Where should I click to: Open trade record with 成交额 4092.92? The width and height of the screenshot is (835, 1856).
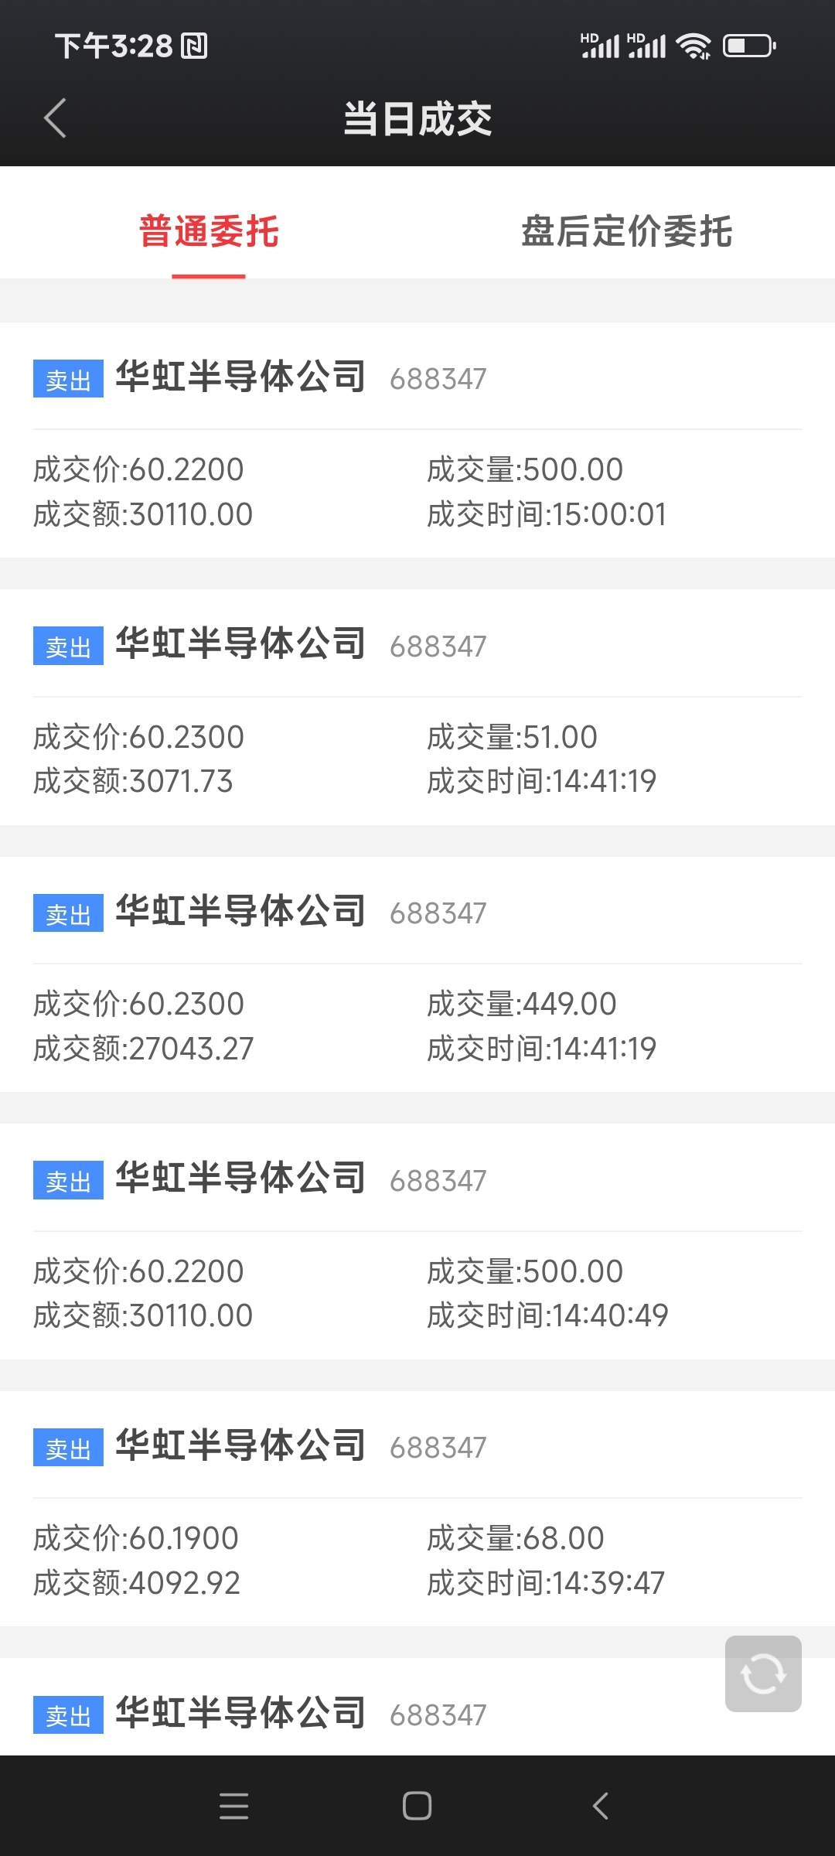(417, 1509)
